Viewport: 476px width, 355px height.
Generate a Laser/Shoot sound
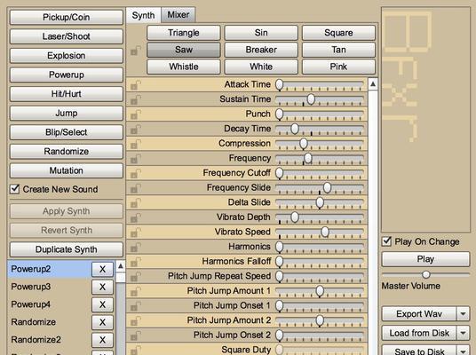coord(67,36)
